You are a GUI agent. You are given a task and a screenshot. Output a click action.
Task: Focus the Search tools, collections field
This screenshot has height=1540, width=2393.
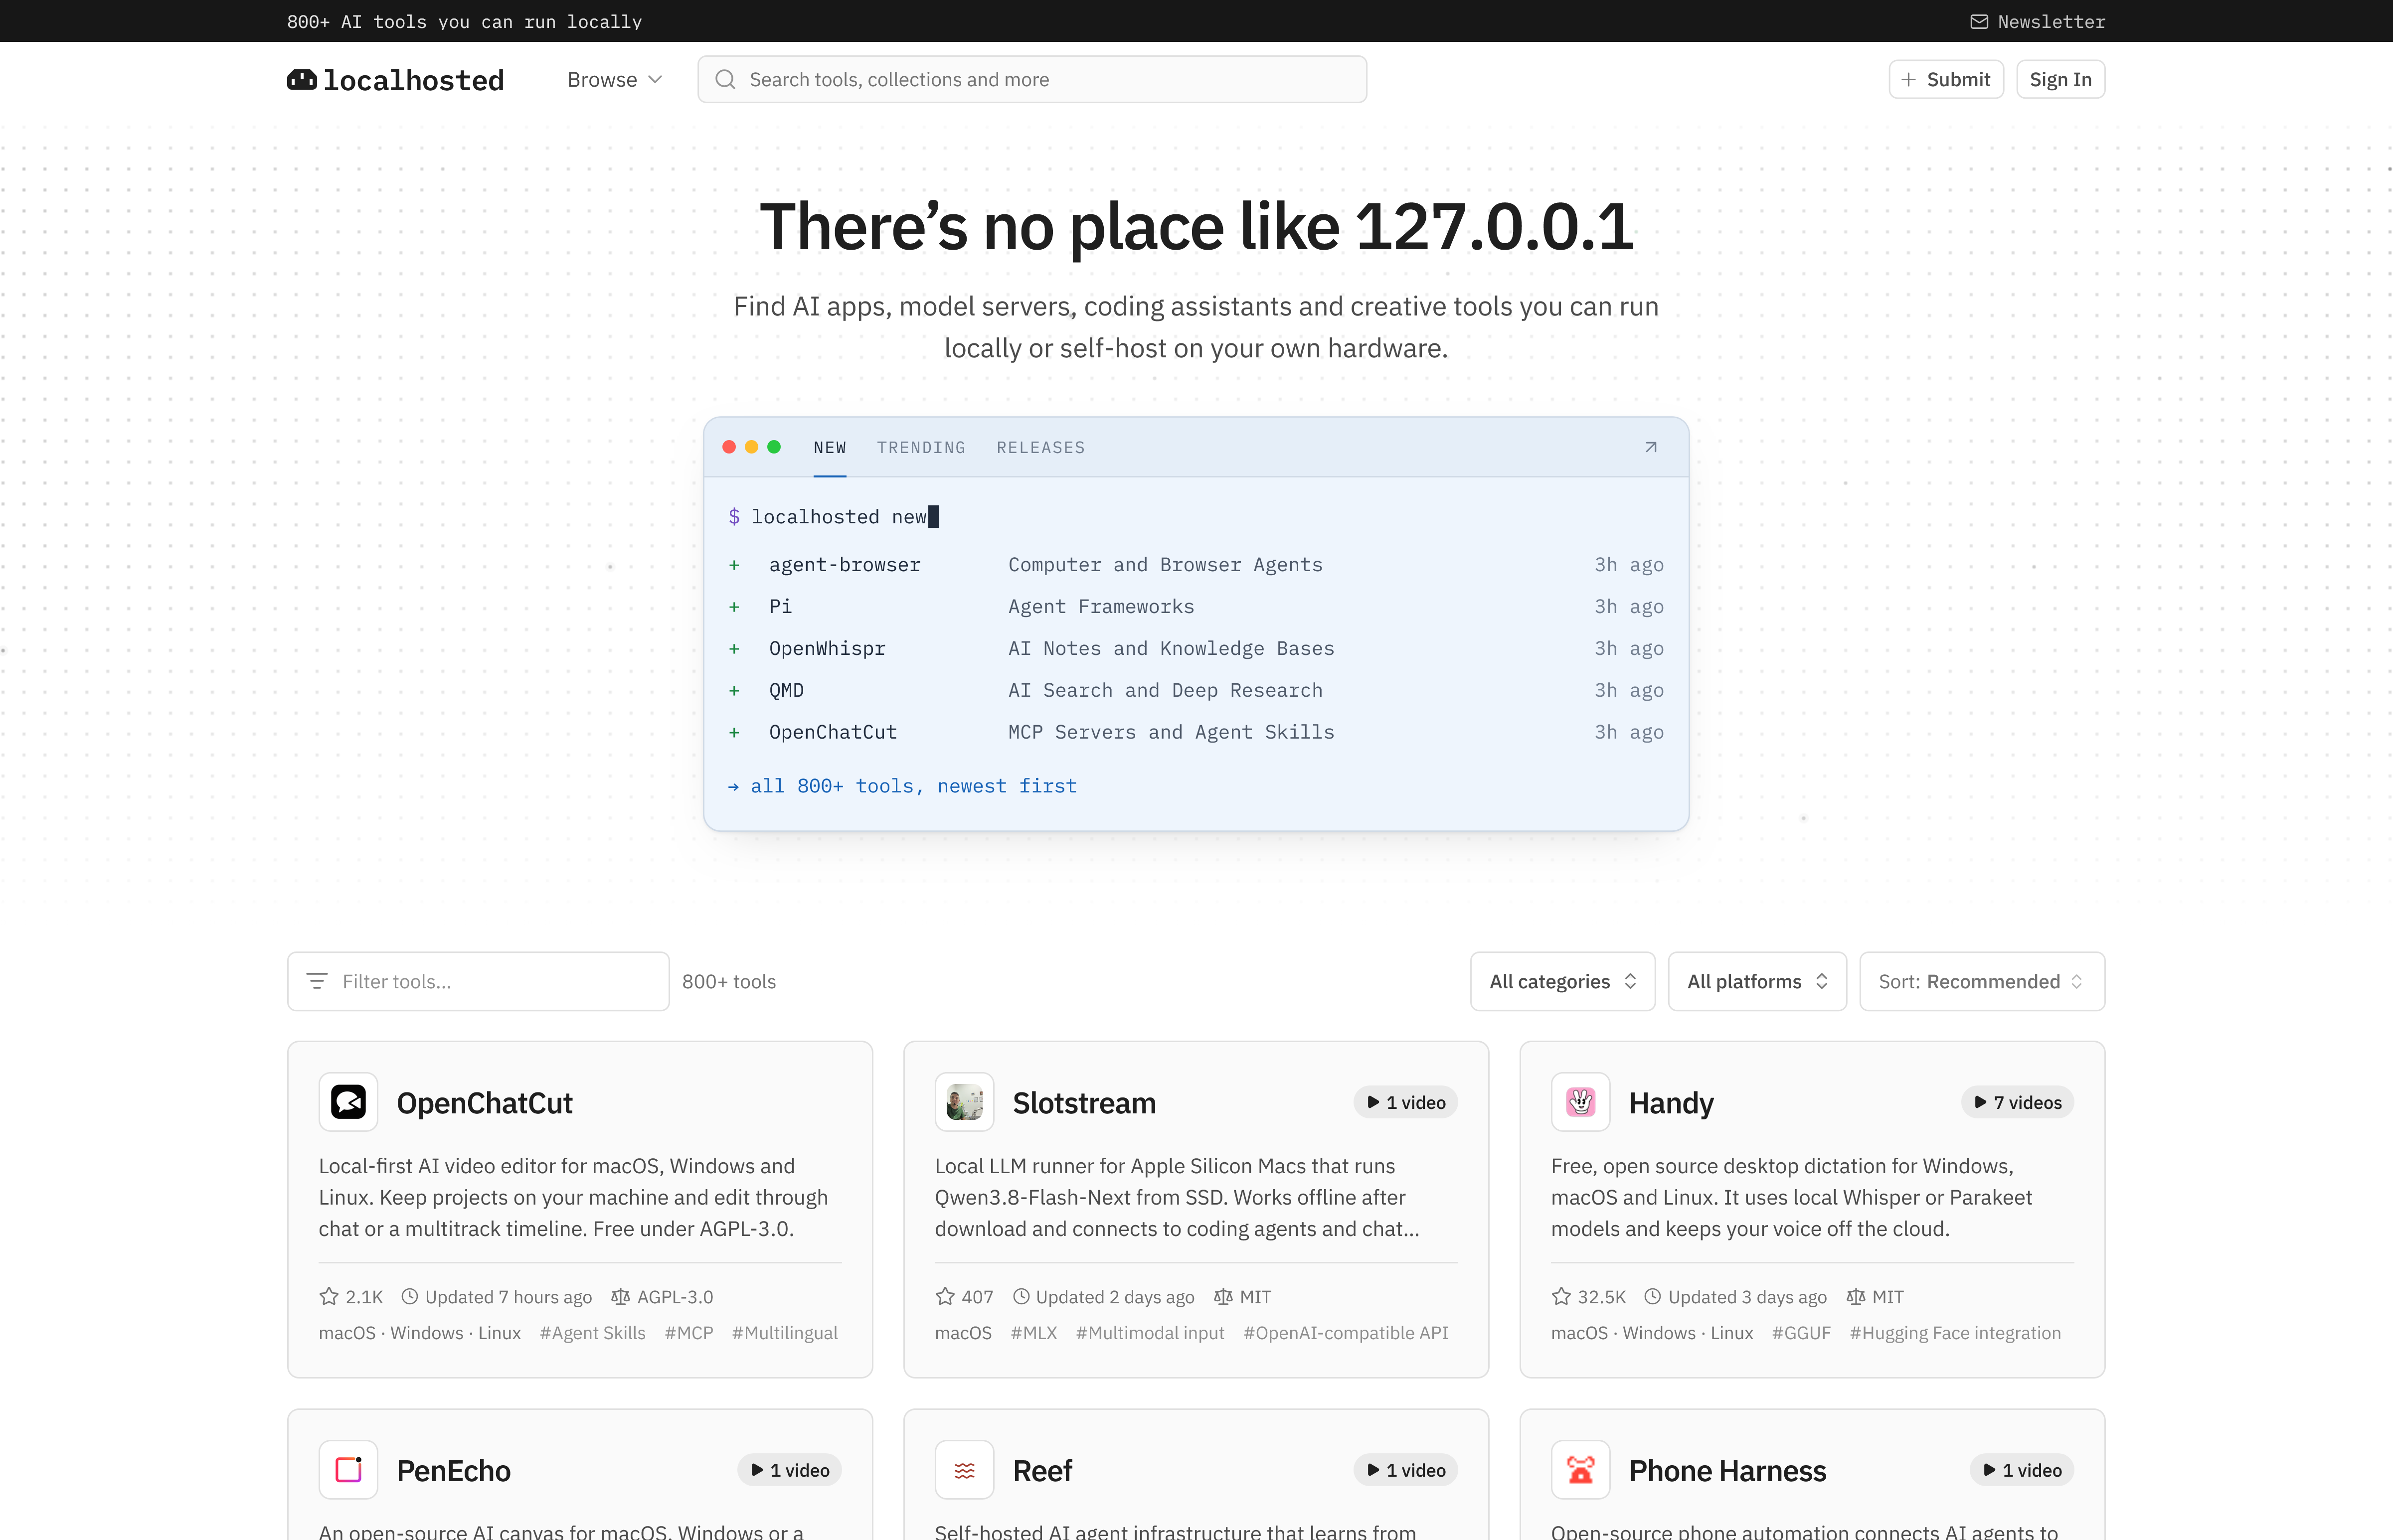tap(1032, 80)
